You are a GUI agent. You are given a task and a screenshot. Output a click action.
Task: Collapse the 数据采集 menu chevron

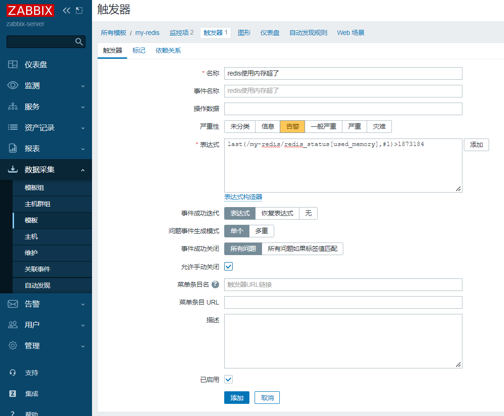pos(83,170)
